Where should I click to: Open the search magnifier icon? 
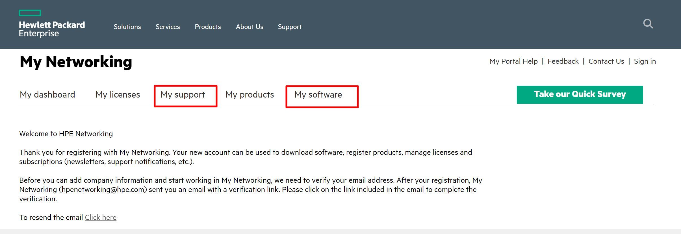pos(648,24)
